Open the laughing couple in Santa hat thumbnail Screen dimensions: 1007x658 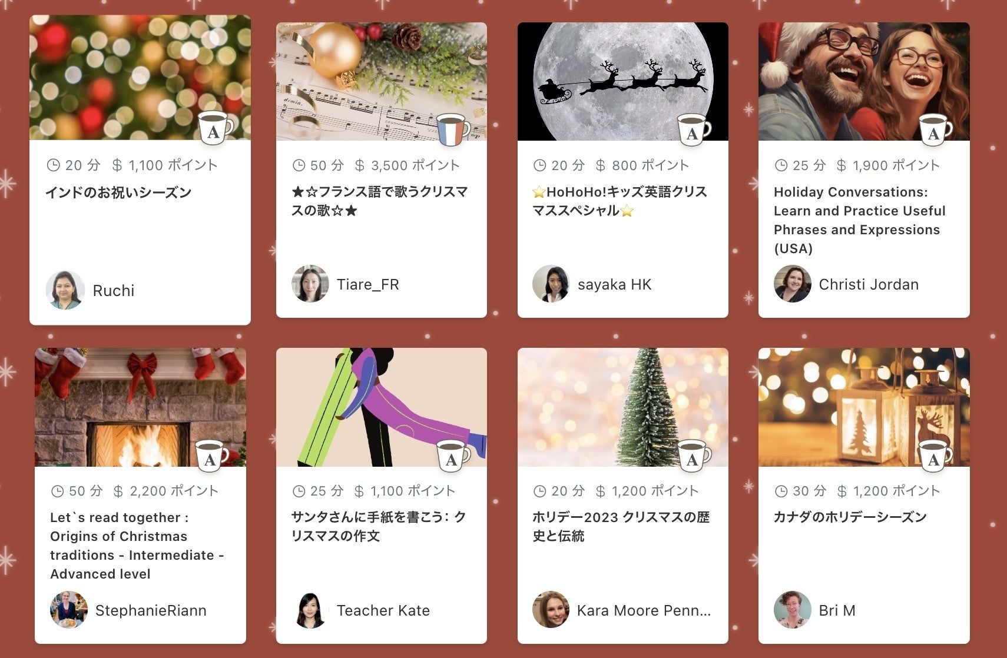pyautogui.click(x=864, y=82)
